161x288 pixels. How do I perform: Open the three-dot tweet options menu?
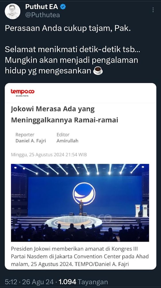click(153, 10)
